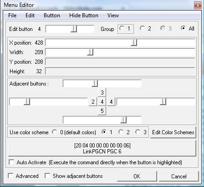This screenshot has width=204, height=187.
Task: Open the File menu
Action: coord(12,15)
